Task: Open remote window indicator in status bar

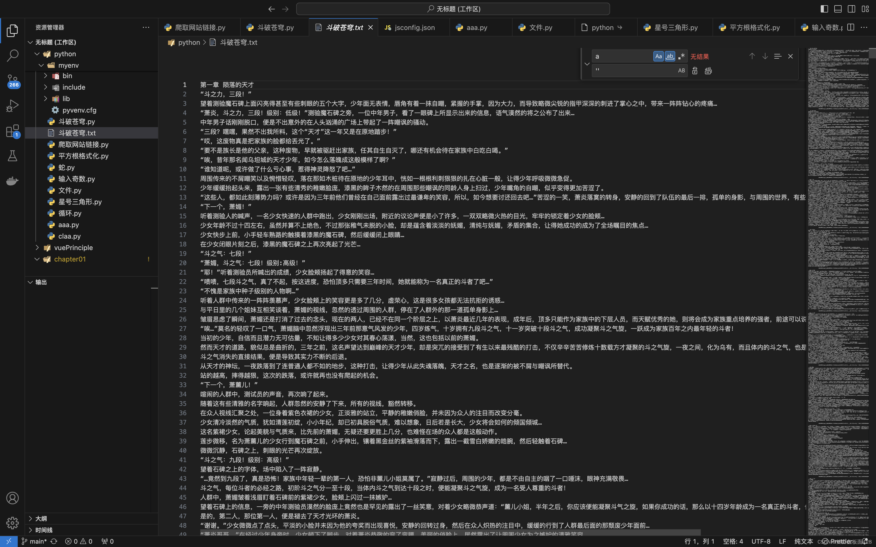Action: pyautogui.click(x=9, y=541)
